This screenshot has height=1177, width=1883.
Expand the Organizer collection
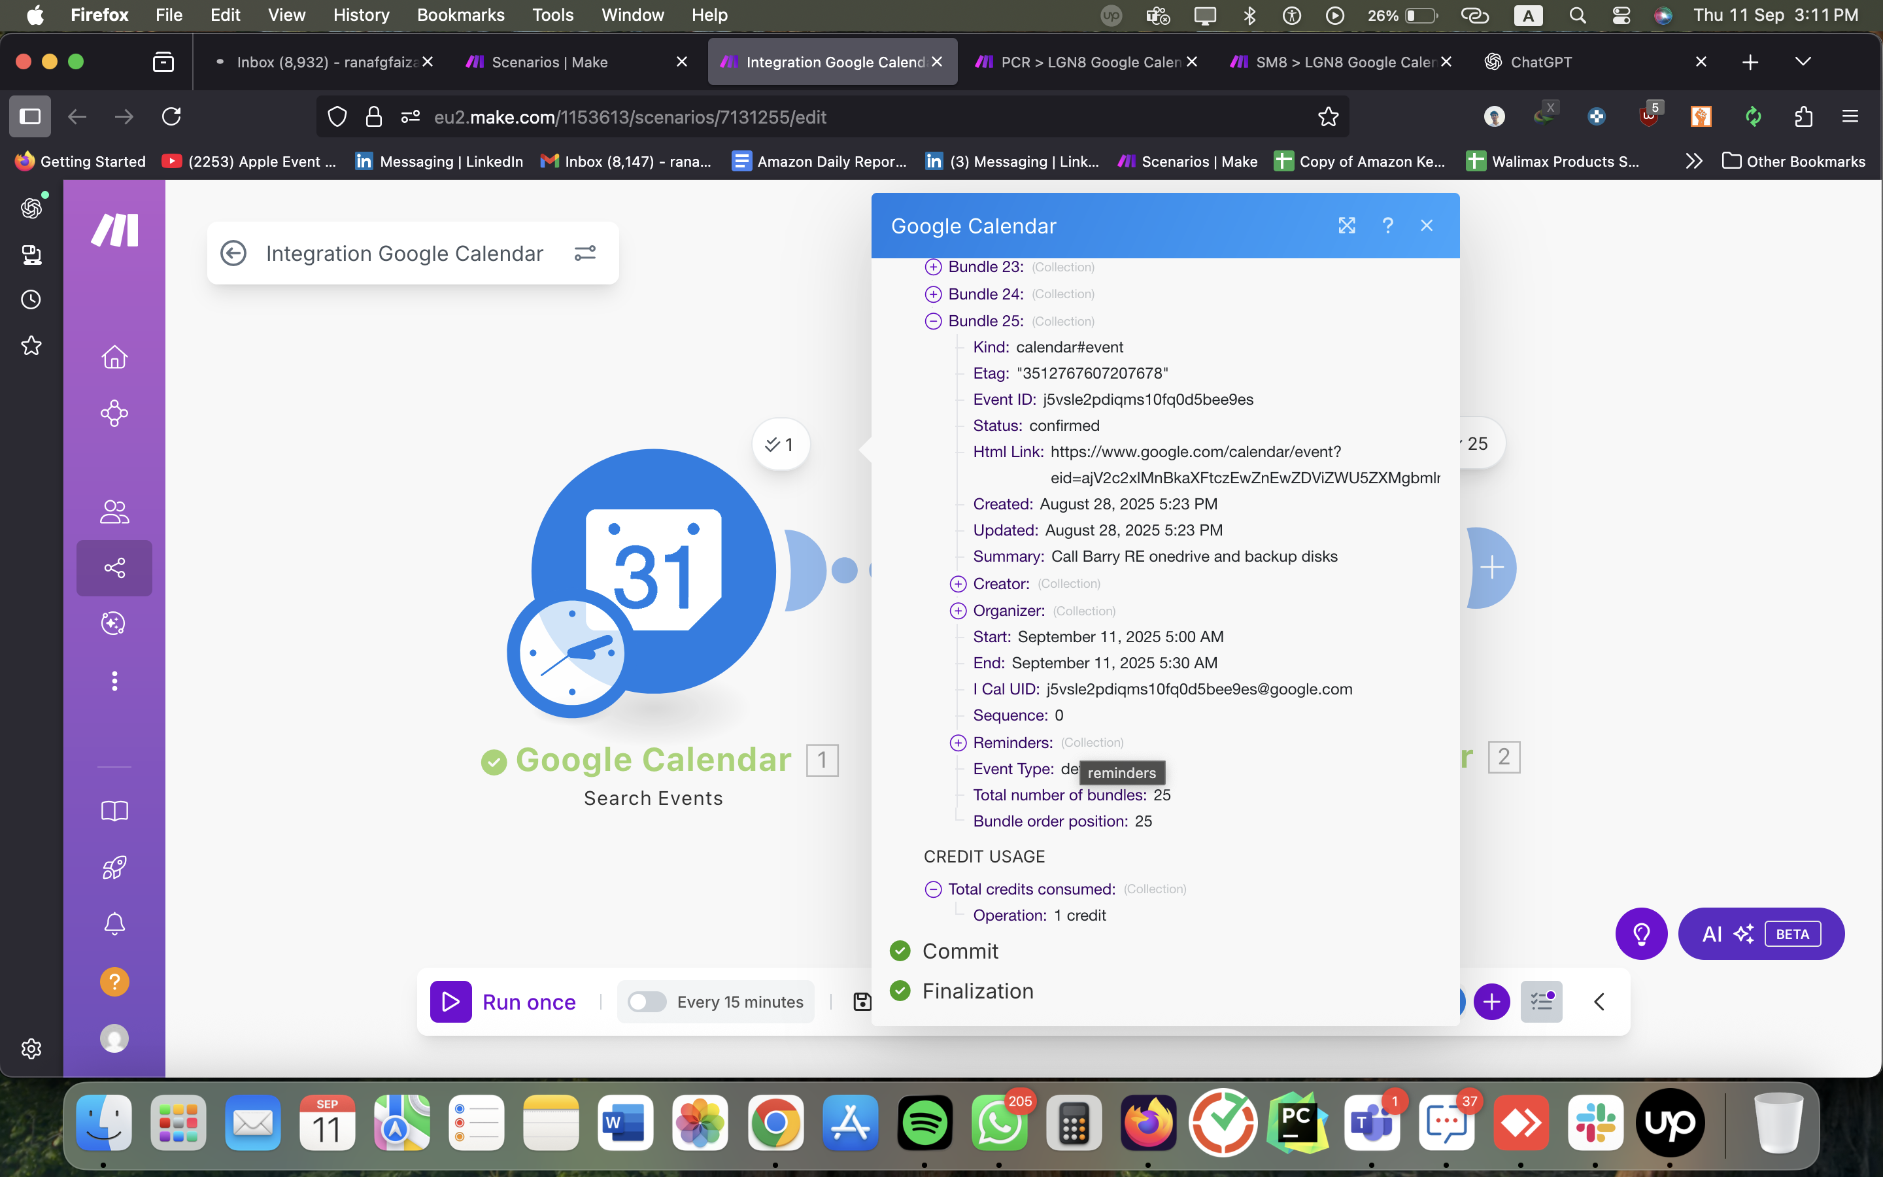coord(958,610)
